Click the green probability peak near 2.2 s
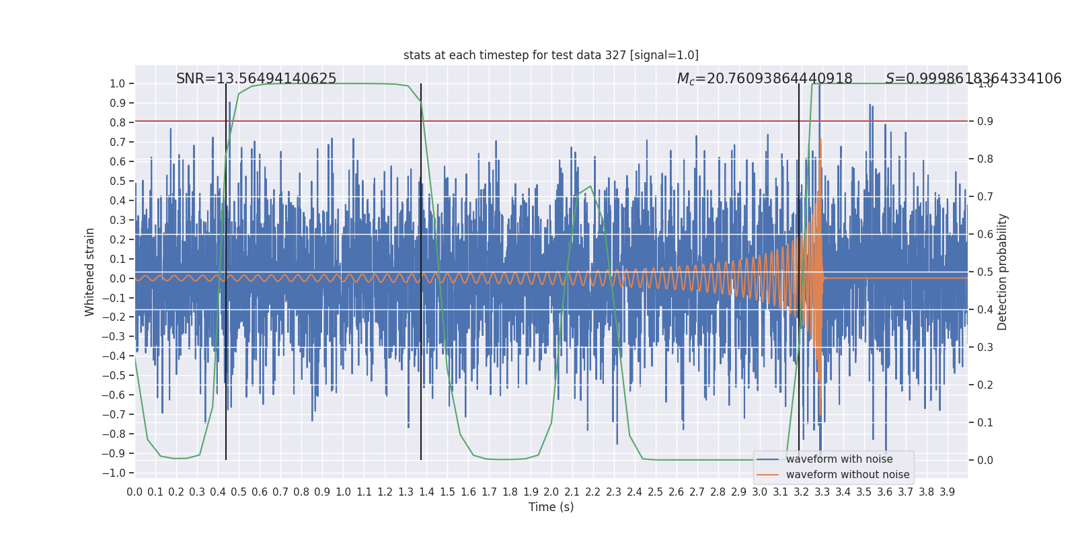 click(590, 186)
